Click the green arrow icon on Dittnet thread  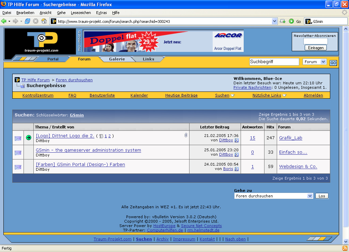(x=29, y=138)
